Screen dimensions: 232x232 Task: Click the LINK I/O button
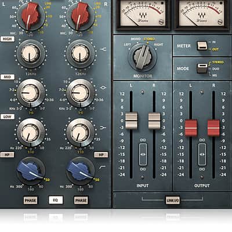(x=172, y=200)
